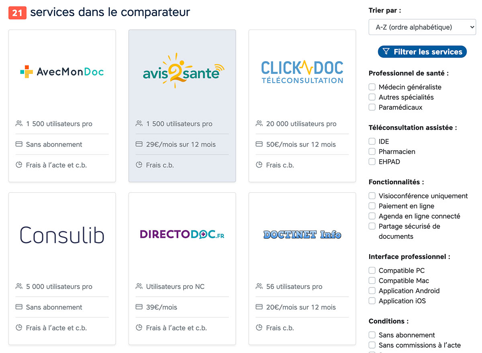
Task: Click the Doctinet Info logo
Action: (302, 234)
